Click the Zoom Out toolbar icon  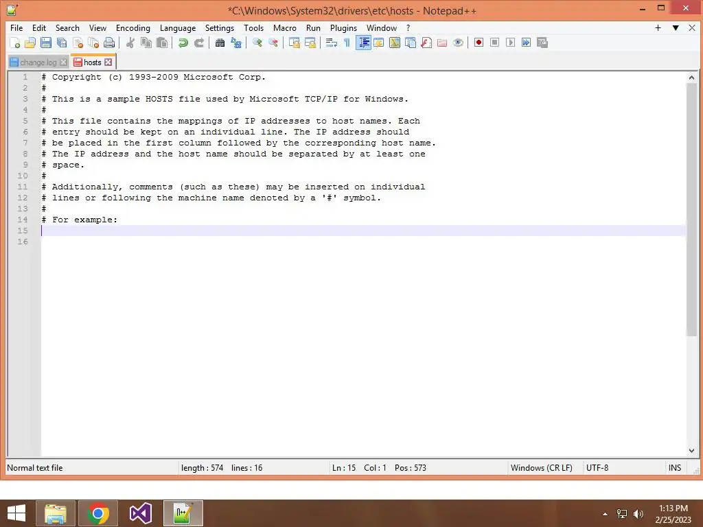tap(273, 43)
